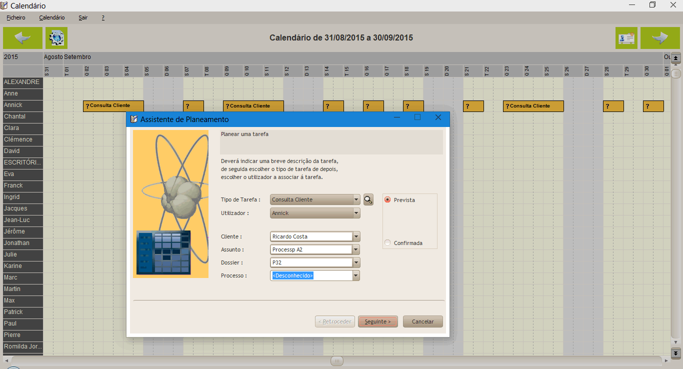This screenshot has width=683, height=369.
Task: Expand the Tipo de Tarefa dropdown
Action: point(356,199)
